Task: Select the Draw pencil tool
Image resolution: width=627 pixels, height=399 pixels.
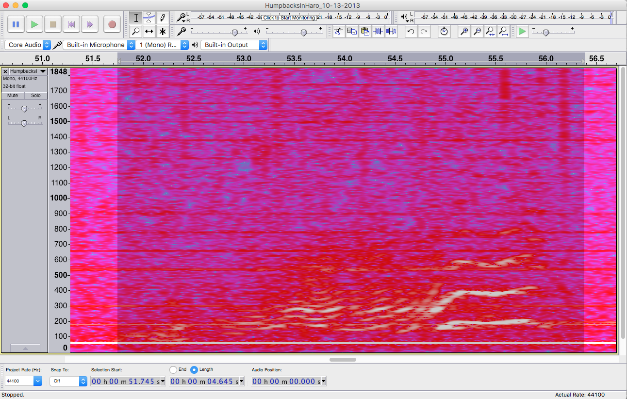Action: pos(163,18)
